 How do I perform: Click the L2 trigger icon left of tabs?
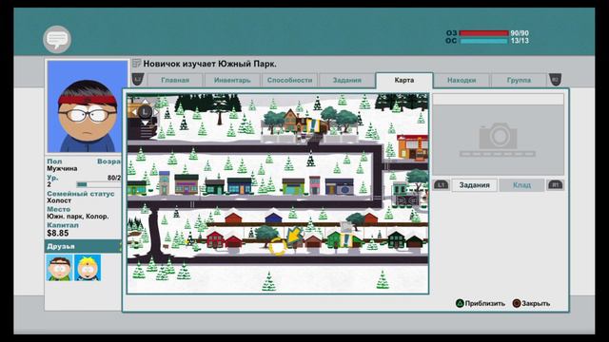[x=138, y=80]
